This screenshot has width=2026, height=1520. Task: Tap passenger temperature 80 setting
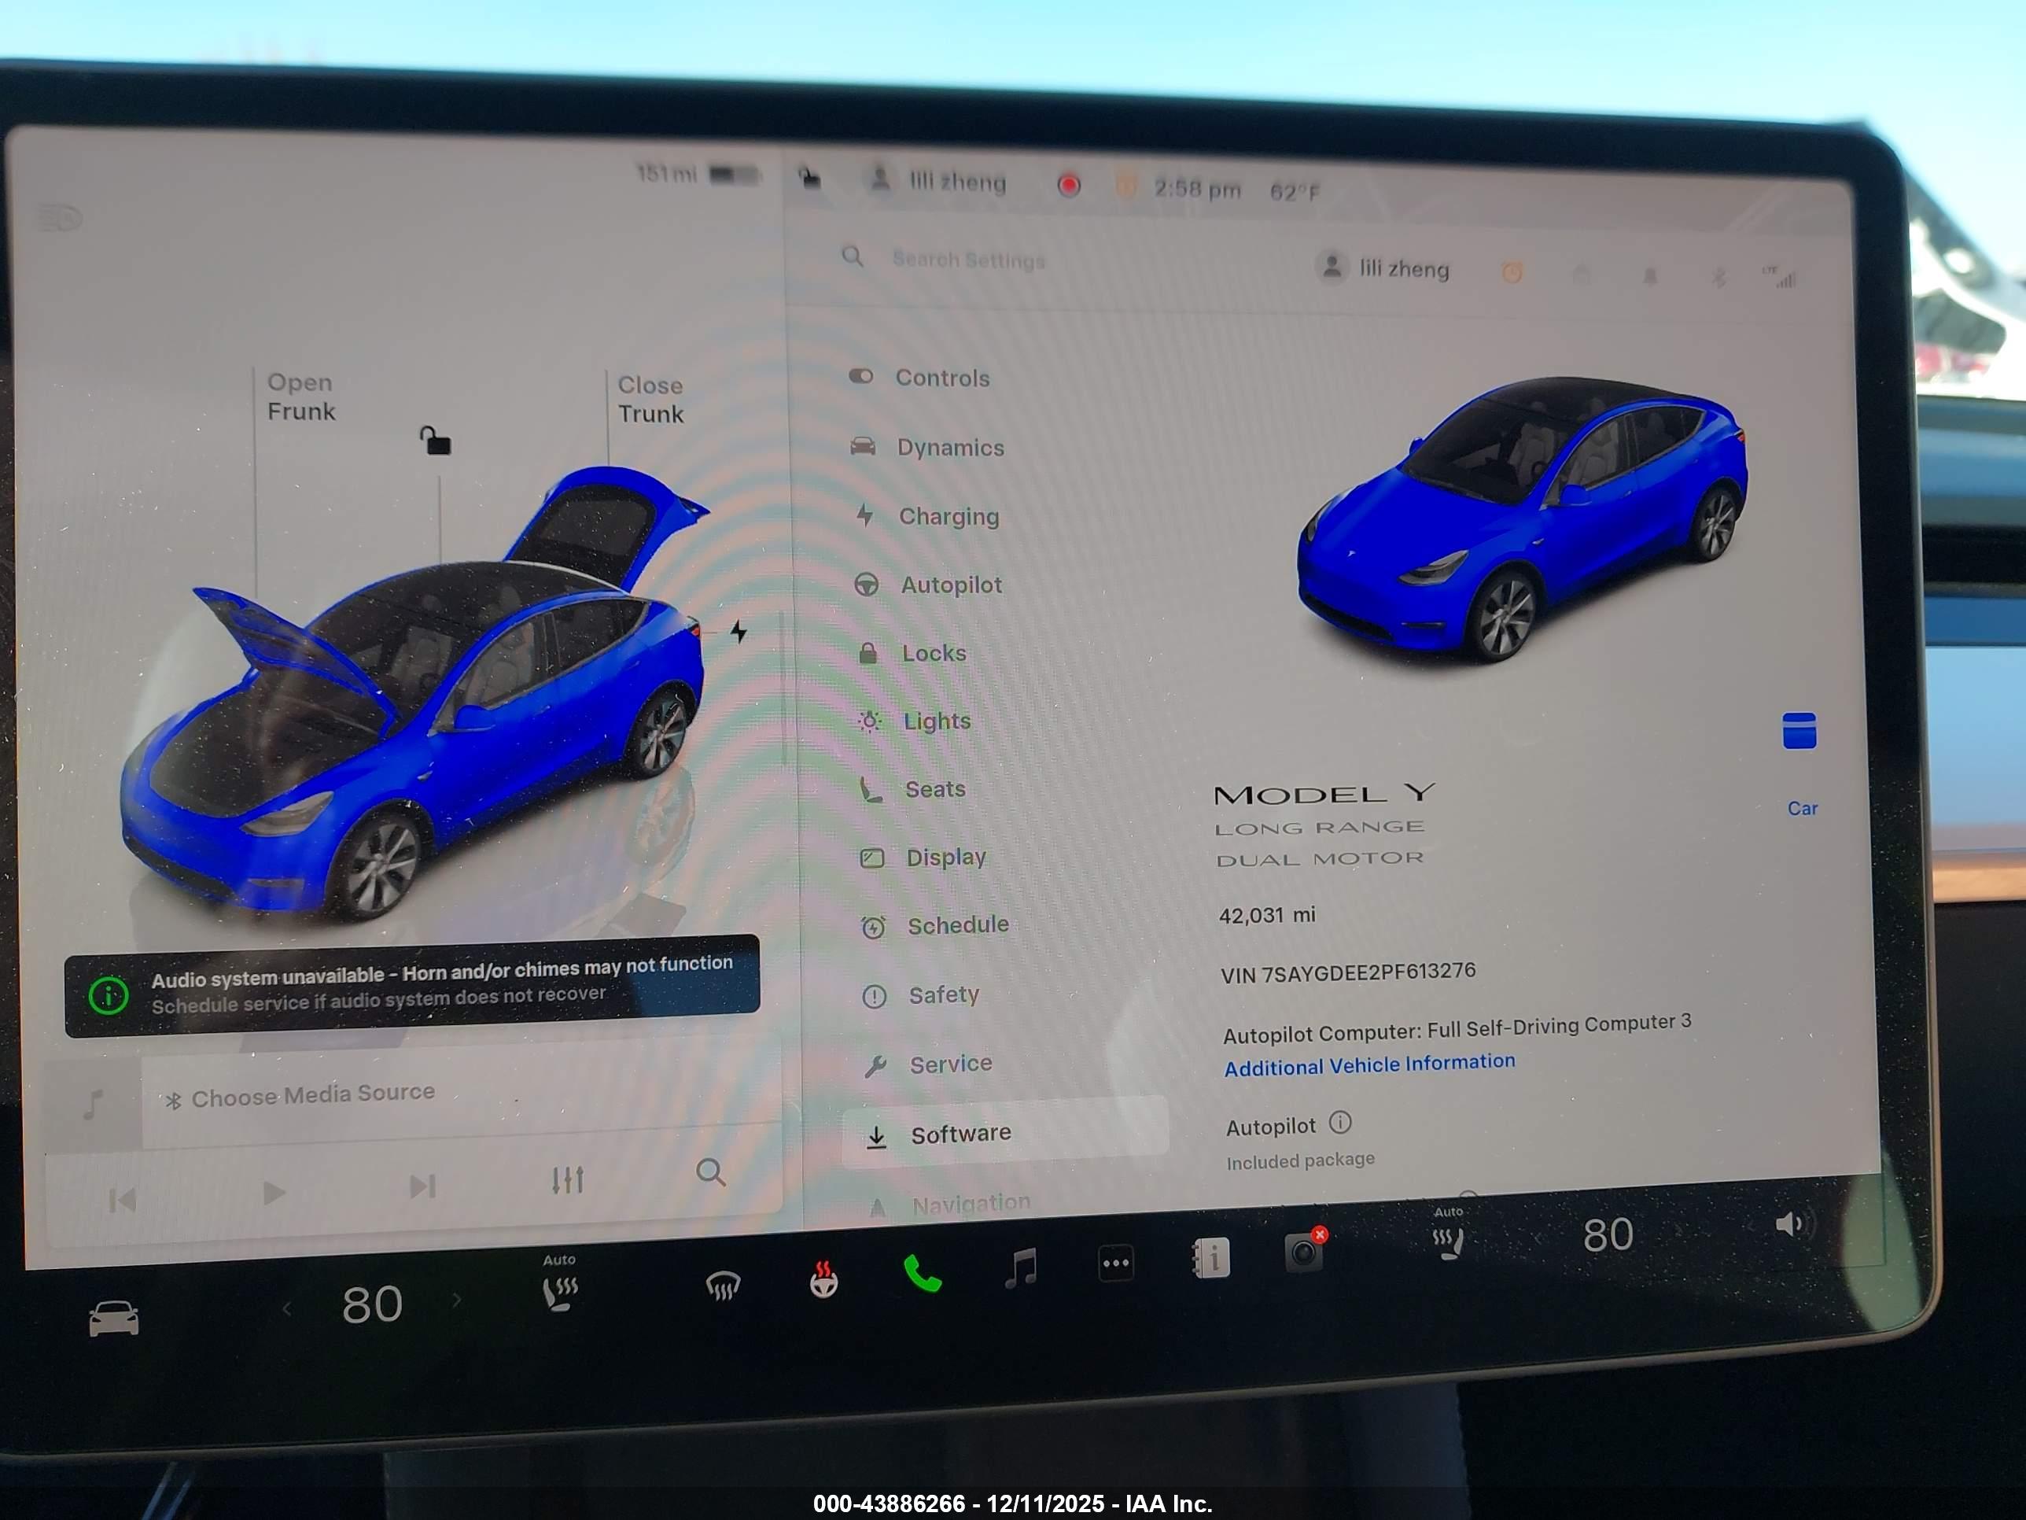pos(1608,1235)
